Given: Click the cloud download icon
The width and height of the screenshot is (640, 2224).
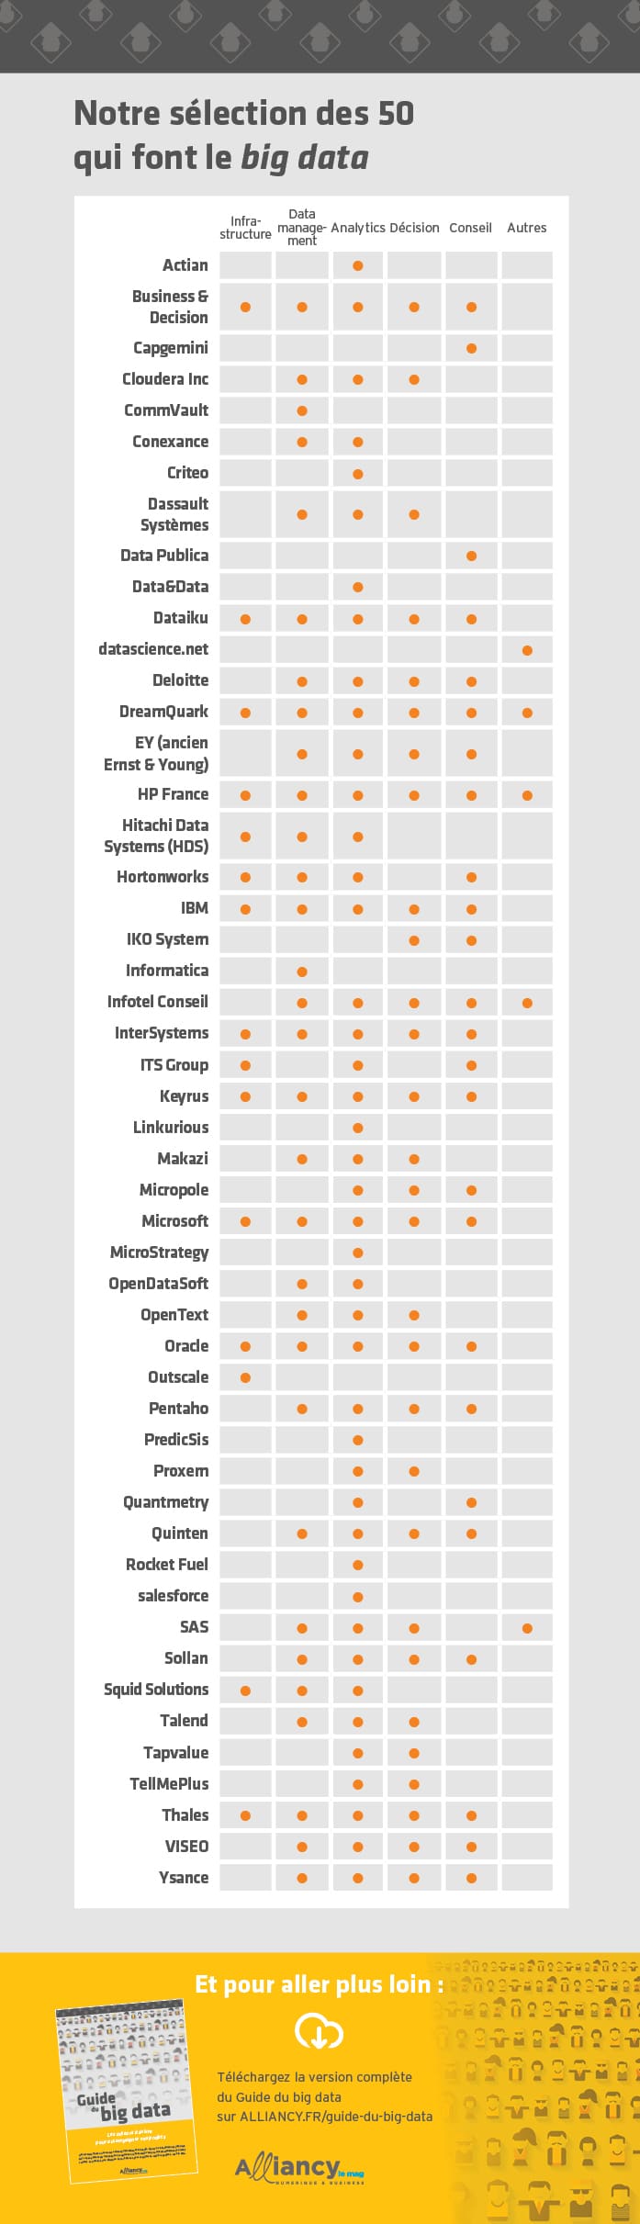Looking at the screenshot, I should click(319, 2031).
